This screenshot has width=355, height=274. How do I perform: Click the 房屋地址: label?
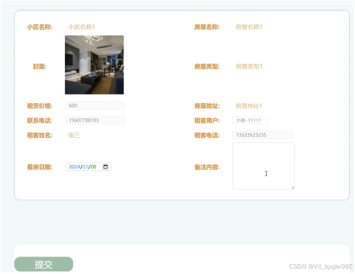pyautogui.click(x=207, y=106)
